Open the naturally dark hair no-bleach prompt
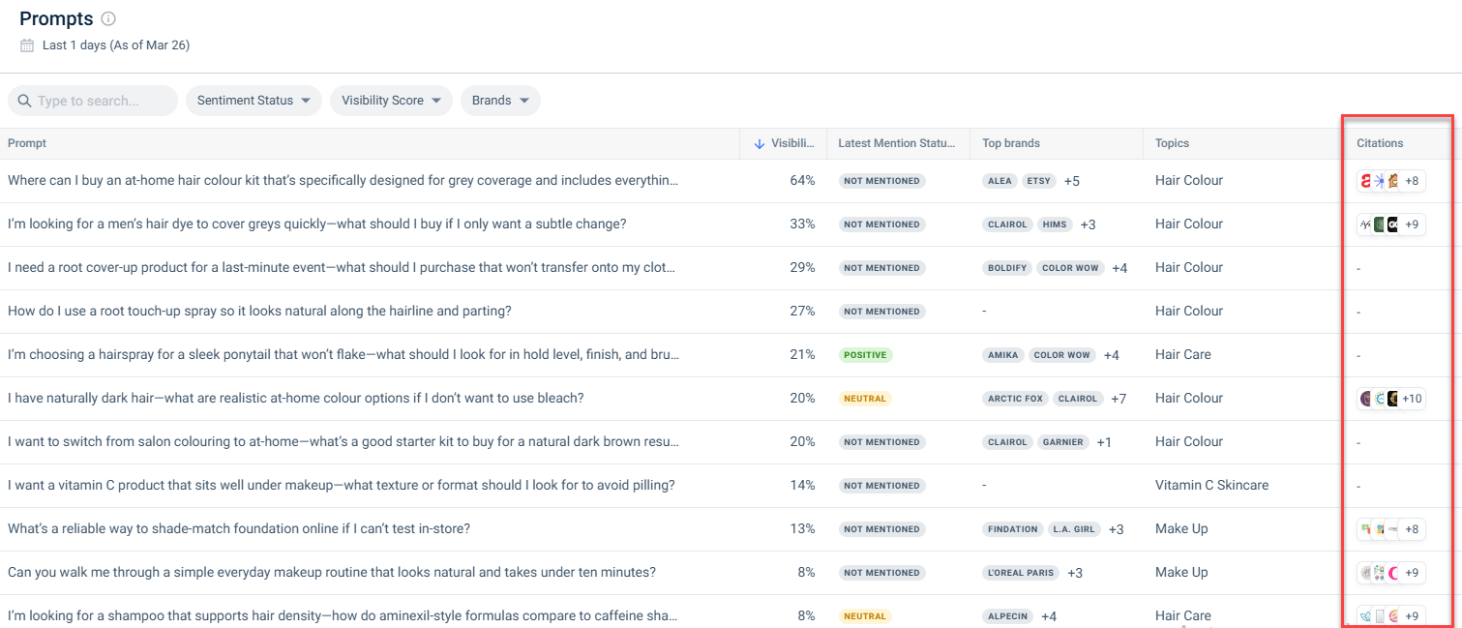The width and height of the screenshot is (1462, 628). [295, 398]
